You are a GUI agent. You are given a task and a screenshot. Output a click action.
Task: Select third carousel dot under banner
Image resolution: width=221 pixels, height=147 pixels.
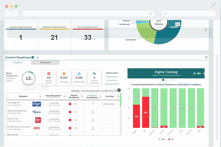tap(171, 80)
